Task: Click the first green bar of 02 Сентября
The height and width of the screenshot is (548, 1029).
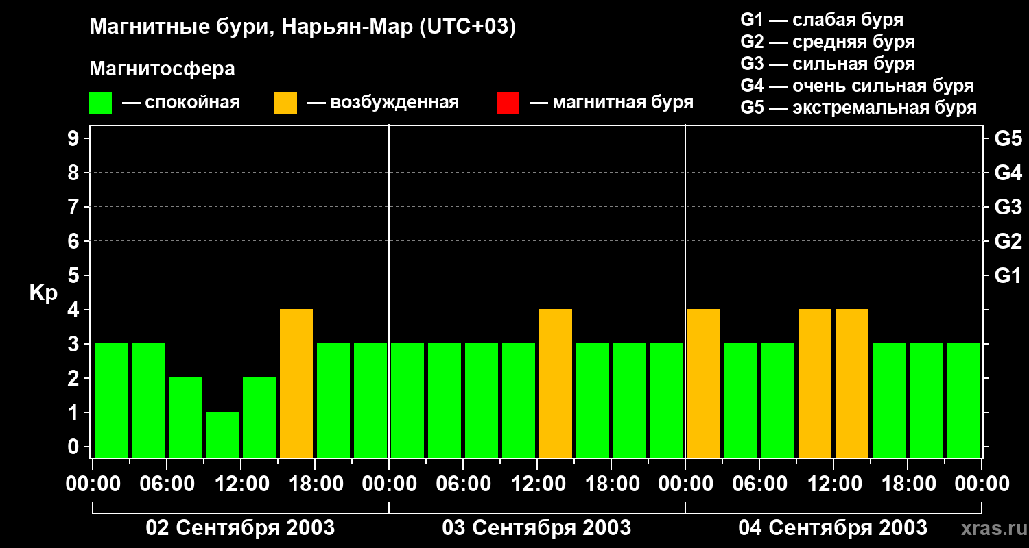Action: point(111,400)
